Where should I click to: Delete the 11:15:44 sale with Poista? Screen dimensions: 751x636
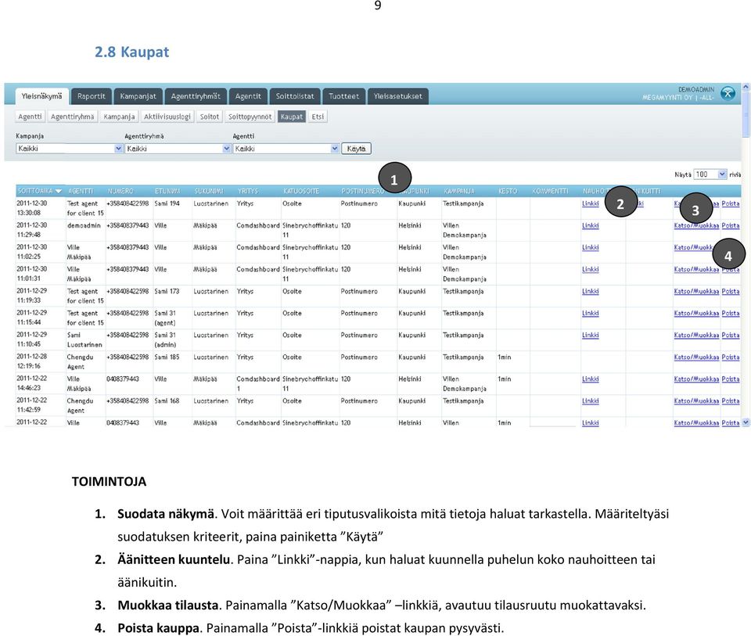click(x=731, y=314)
